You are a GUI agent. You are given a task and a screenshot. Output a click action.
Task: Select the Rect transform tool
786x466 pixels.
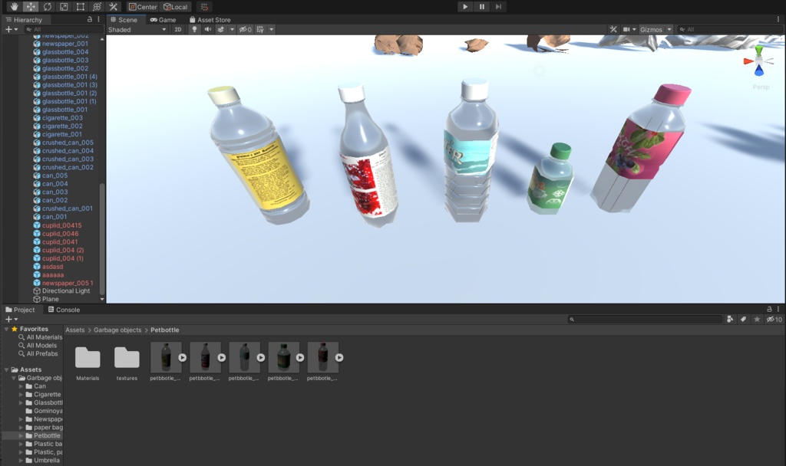(79, 7)
